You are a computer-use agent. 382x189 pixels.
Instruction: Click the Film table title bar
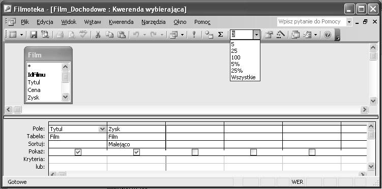tap(48, 54)
